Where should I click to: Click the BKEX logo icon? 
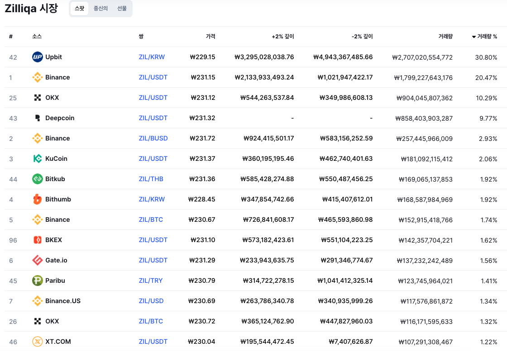click(x=38, y=240)
